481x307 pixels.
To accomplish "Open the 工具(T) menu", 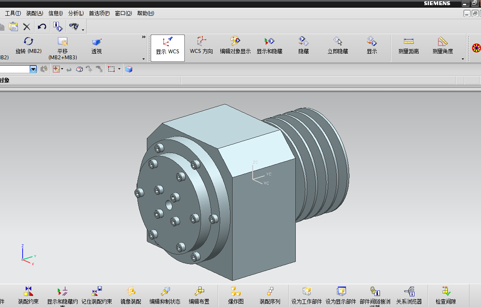I will pos(13,13).
